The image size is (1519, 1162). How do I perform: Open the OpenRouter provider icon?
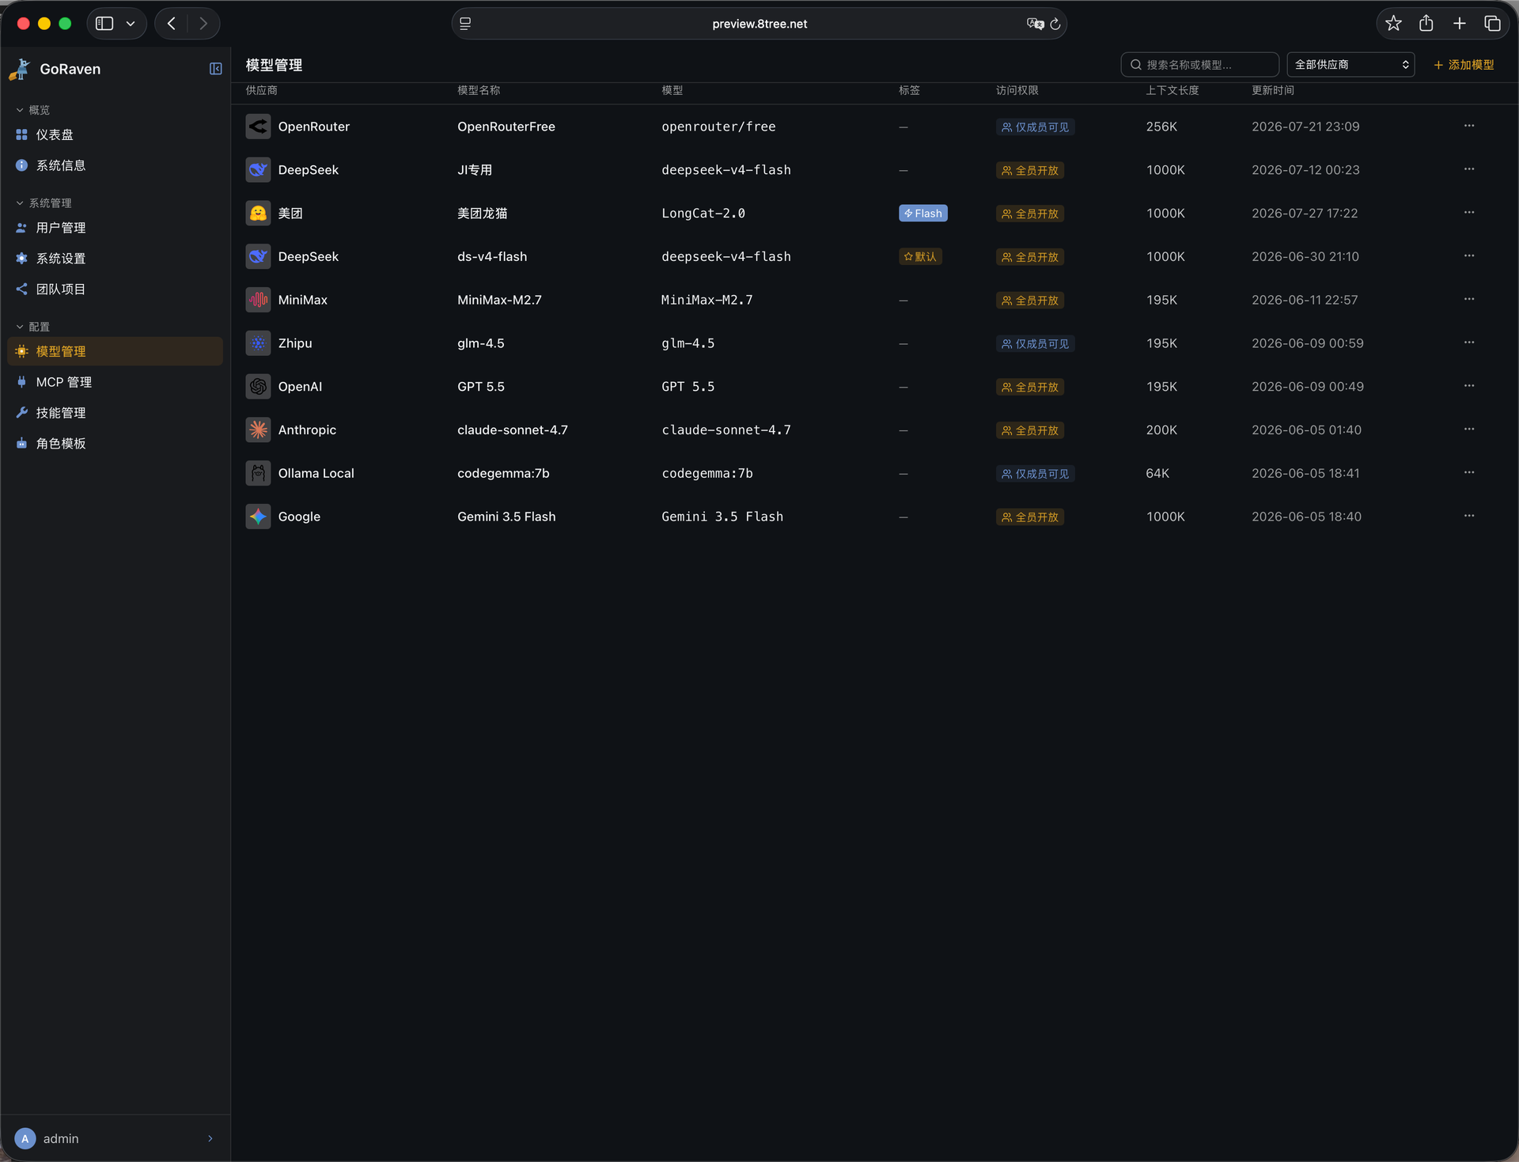click(258, 127)
